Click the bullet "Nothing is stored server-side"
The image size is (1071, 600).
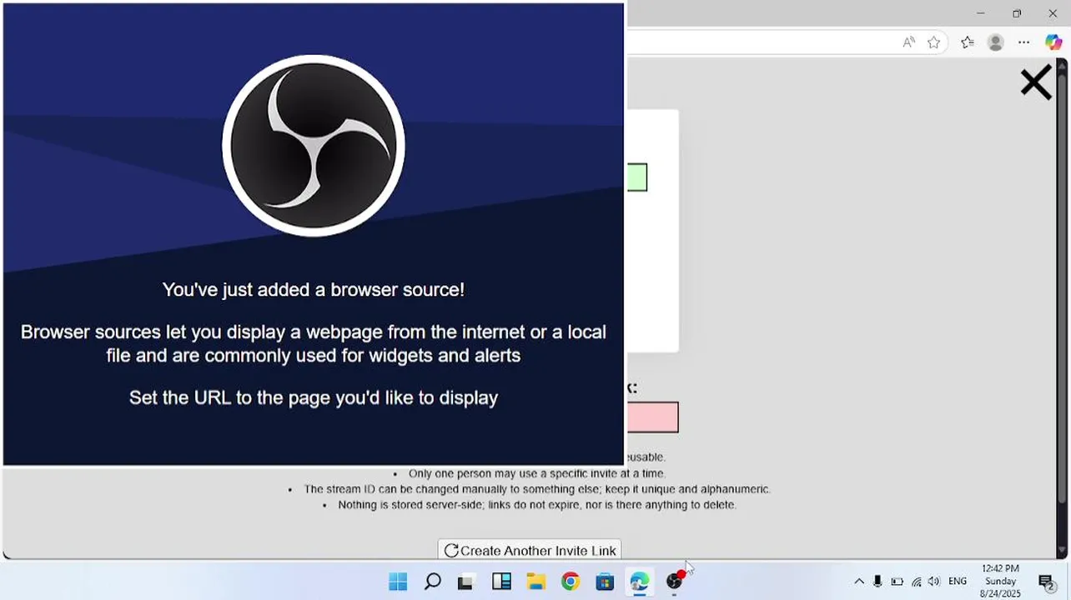click(536, 504)
